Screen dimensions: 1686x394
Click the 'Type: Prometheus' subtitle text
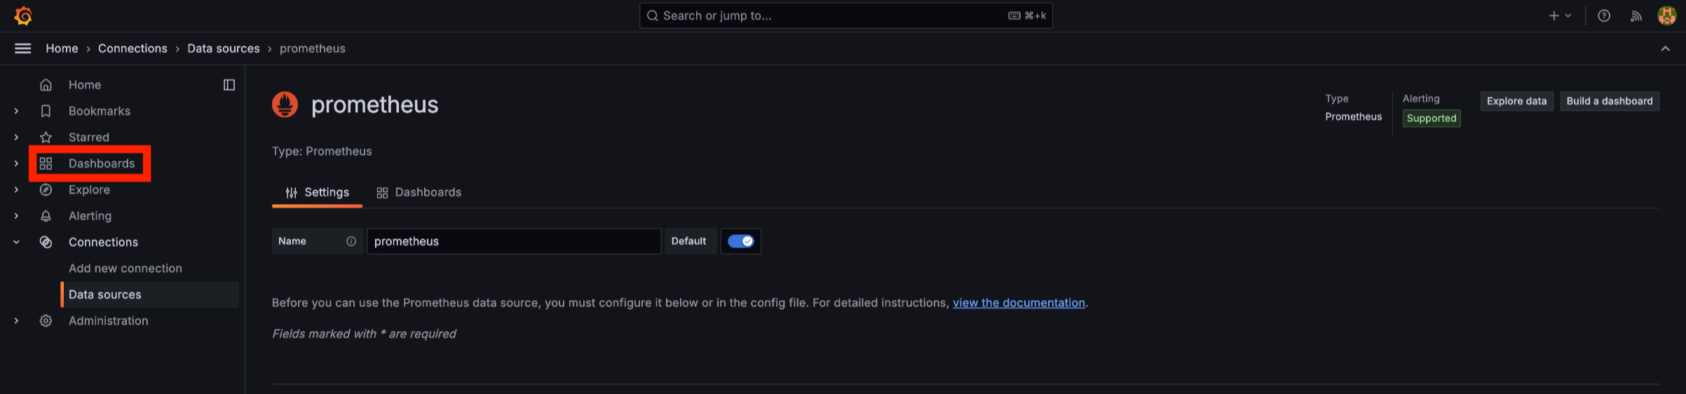click(322, 151)
